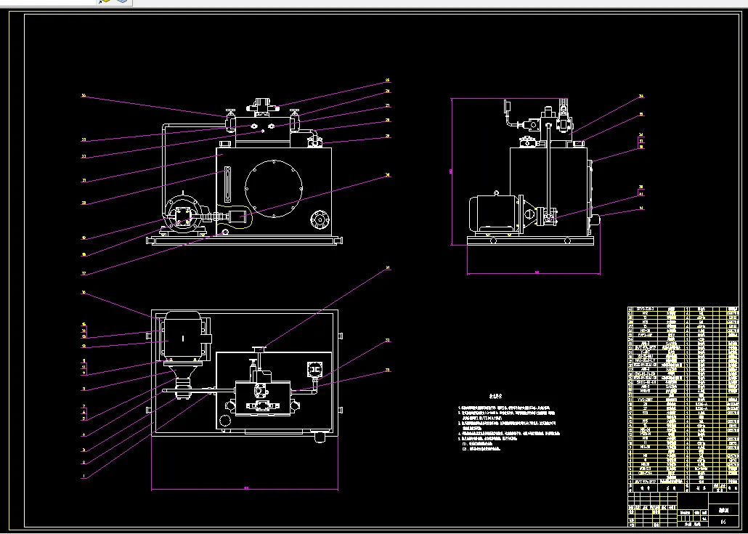The image size is (748, 534).
Task: Select the motor body in the top view
Action: 183,338
